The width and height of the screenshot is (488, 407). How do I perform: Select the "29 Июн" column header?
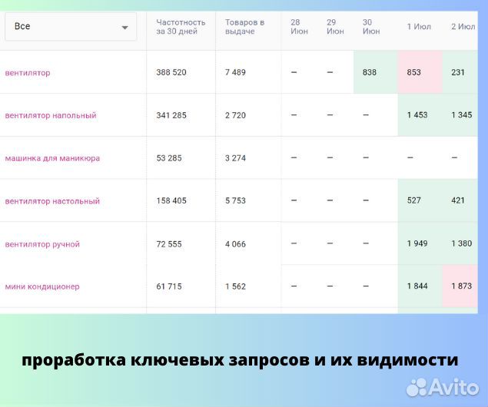pyautogui.click(x=335, y=27)
